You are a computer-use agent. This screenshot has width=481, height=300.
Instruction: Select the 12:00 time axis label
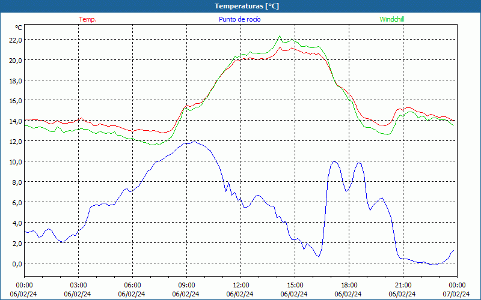tap(240, 285)
